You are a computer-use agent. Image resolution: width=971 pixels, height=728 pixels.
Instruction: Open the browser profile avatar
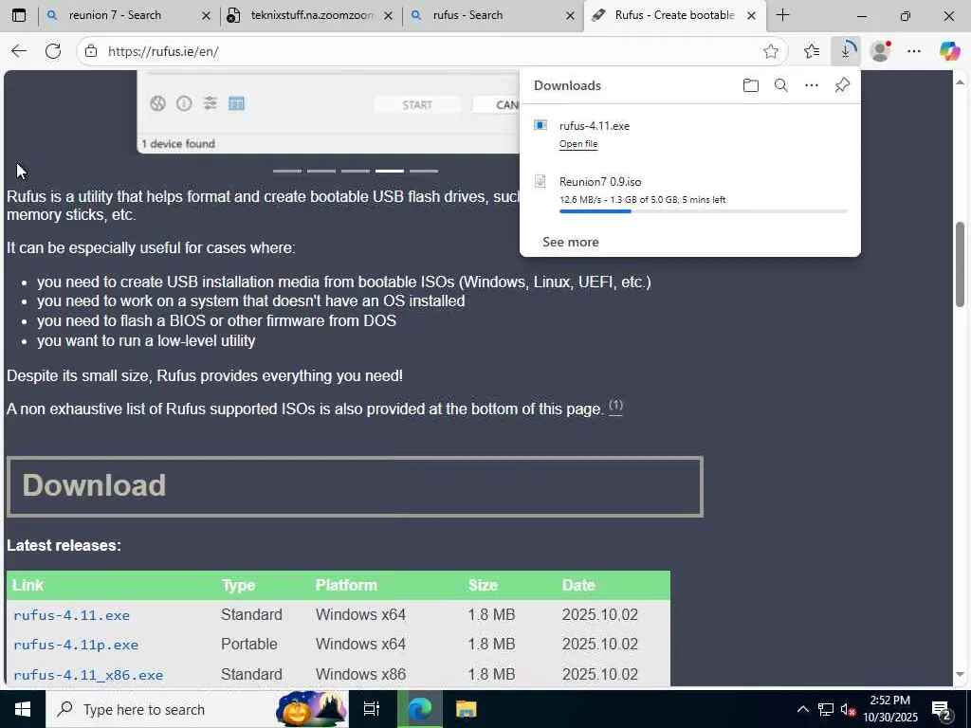880,51
